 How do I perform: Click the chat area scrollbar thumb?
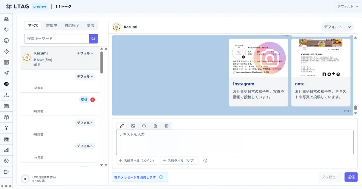(x=355, y=107)
